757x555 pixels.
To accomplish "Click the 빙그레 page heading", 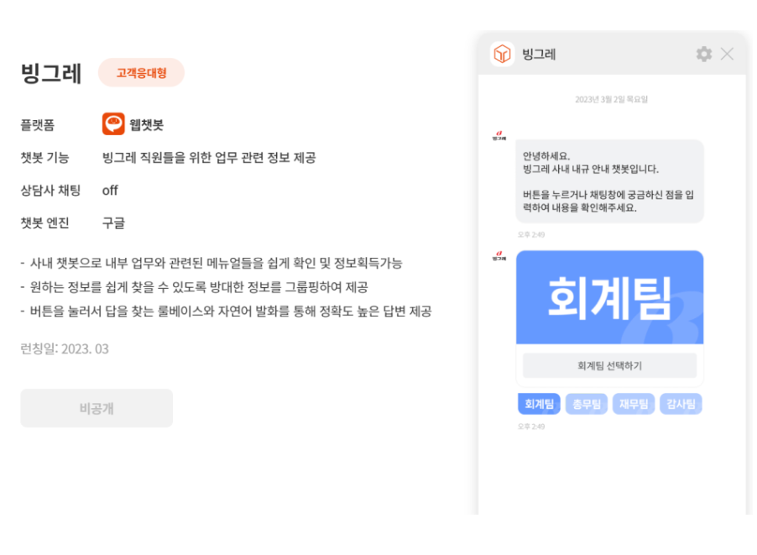I will [50, 73].
